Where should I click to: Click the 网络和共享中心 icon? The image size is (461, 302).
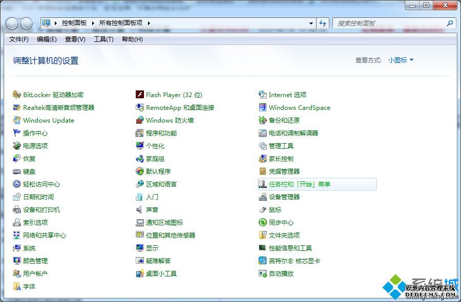coord(17,235)
